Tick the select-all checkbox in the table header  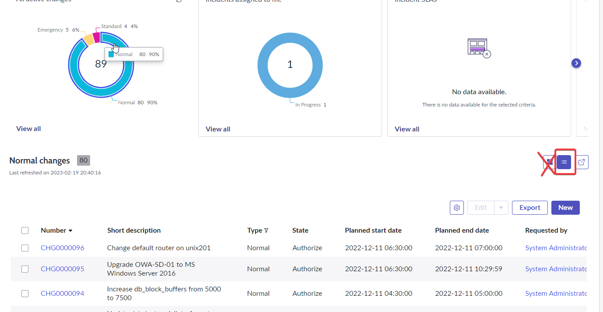click(x=25, y=230)
